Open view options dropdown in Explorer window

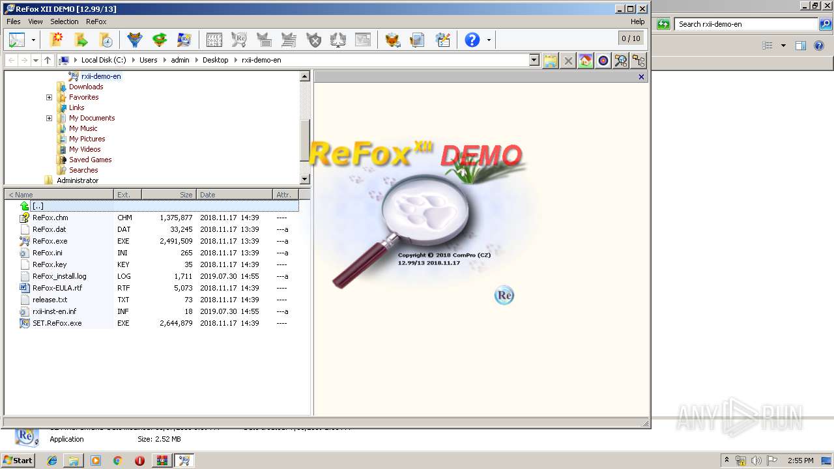(x=783, y=46)
